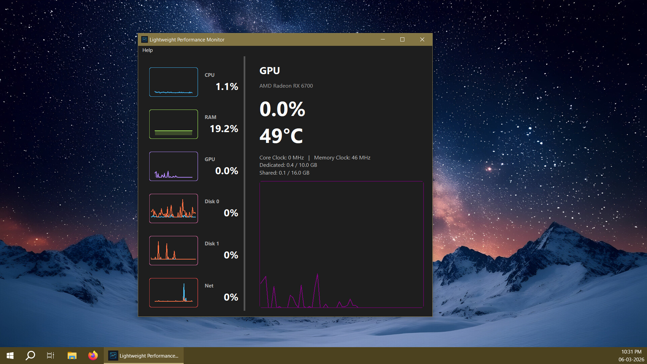647x364 pixels.
Task: Click the Performance Monitor title bar app icon
Action: coord(145,39)
